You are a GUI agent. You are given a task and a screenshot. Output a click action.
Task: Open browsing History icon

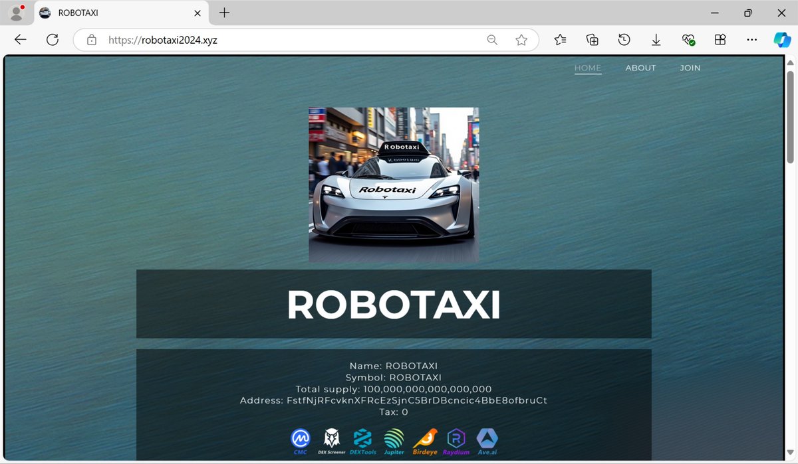click(x=624, y=40)
